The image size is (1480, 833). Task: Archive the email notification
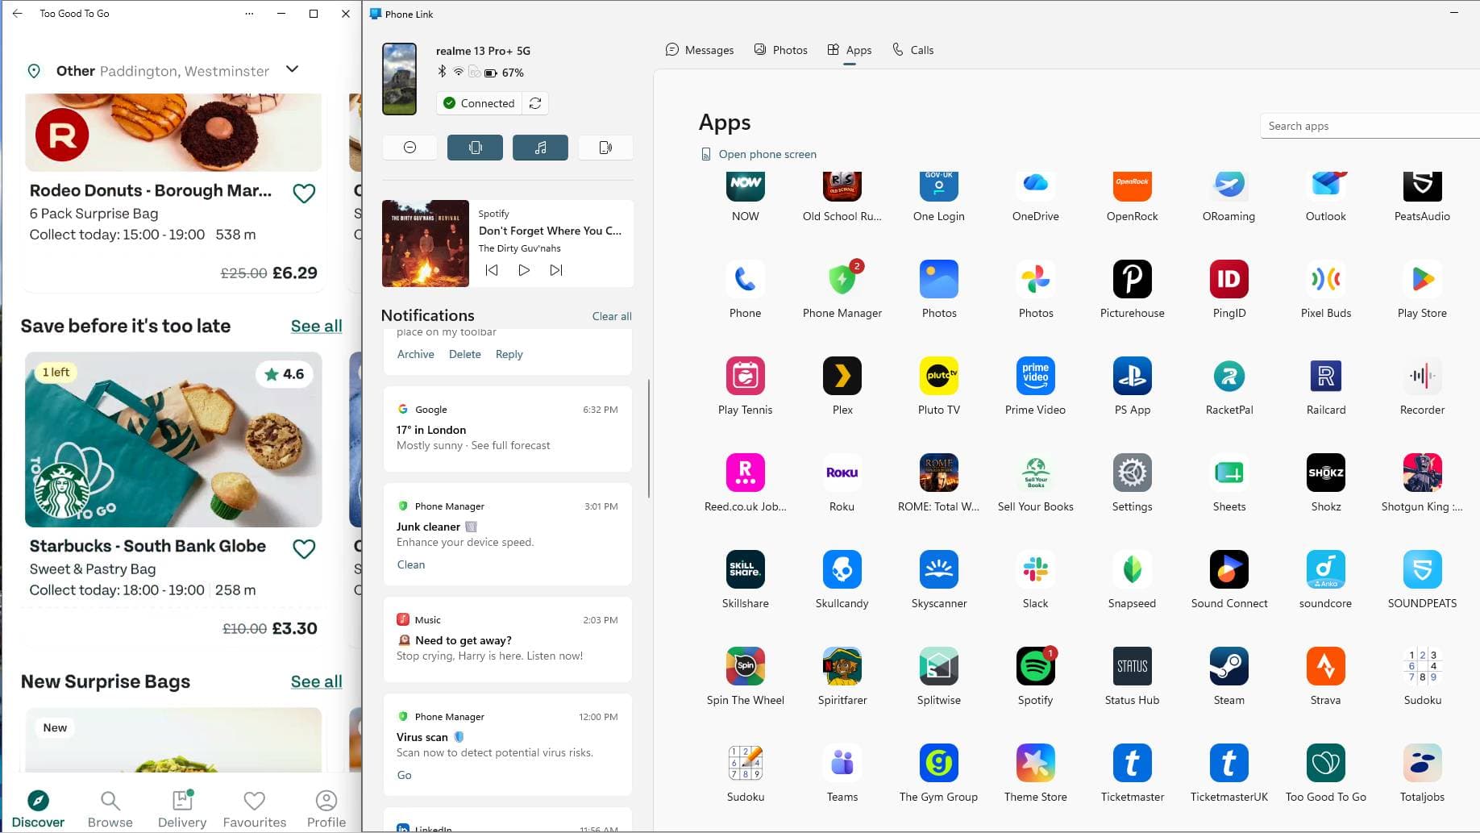(x=415, y=354)
